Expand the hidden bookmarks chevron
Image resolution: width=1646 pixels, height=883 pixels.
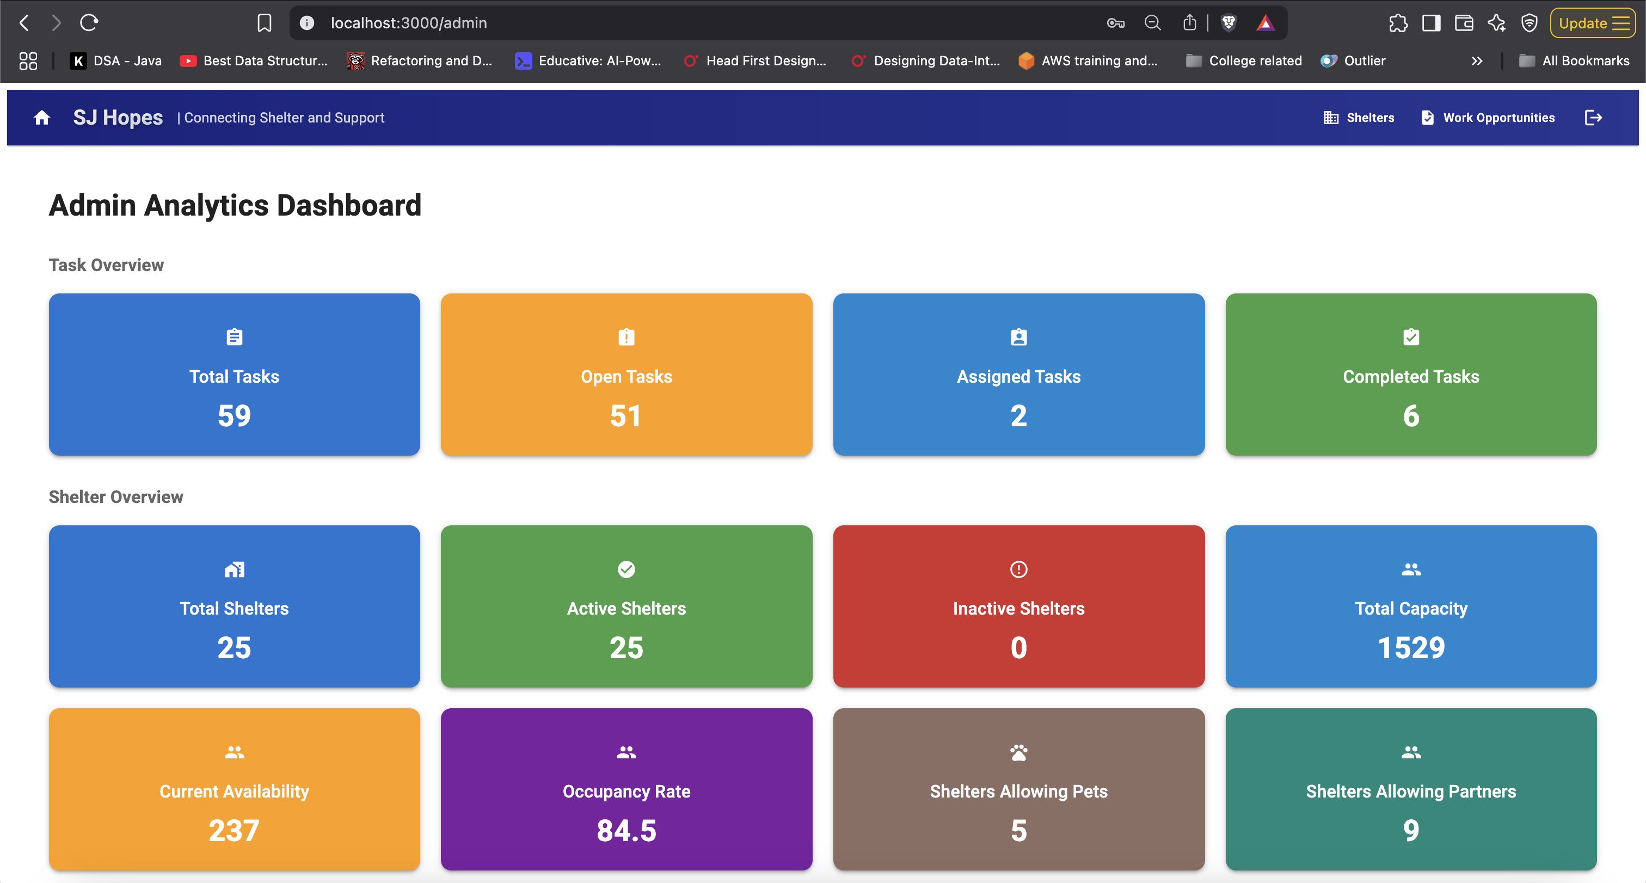coord(1477,60)
